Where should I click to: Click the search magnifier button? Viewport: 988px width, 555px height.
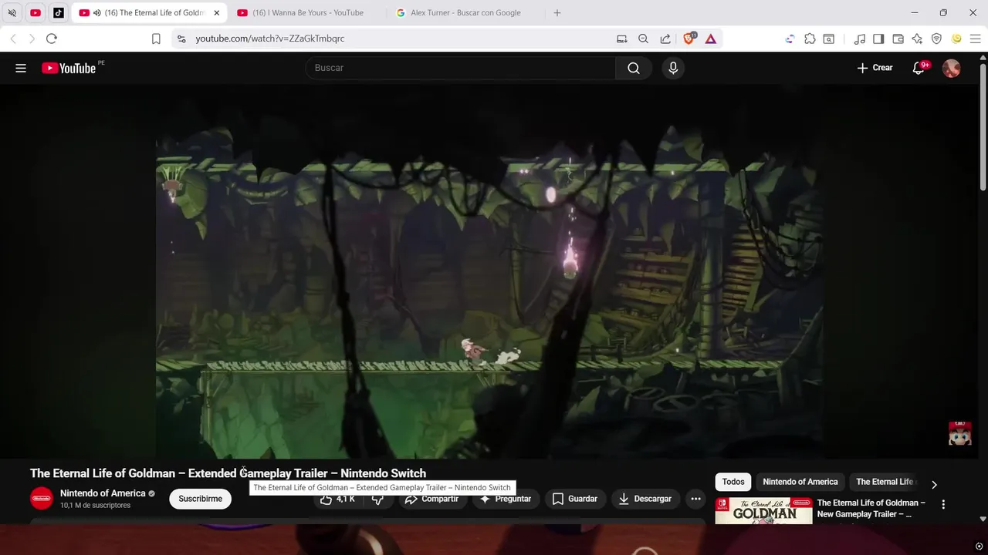(x=634, y=68)
